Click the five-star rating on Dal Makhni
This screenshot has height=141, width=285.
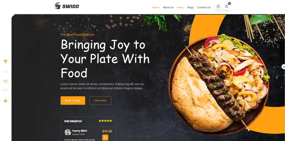click(105, 121)
